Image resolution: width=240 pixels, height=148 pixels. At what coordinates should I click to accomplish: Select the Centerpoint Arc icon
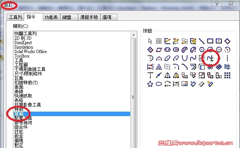[x=227, y=50]
